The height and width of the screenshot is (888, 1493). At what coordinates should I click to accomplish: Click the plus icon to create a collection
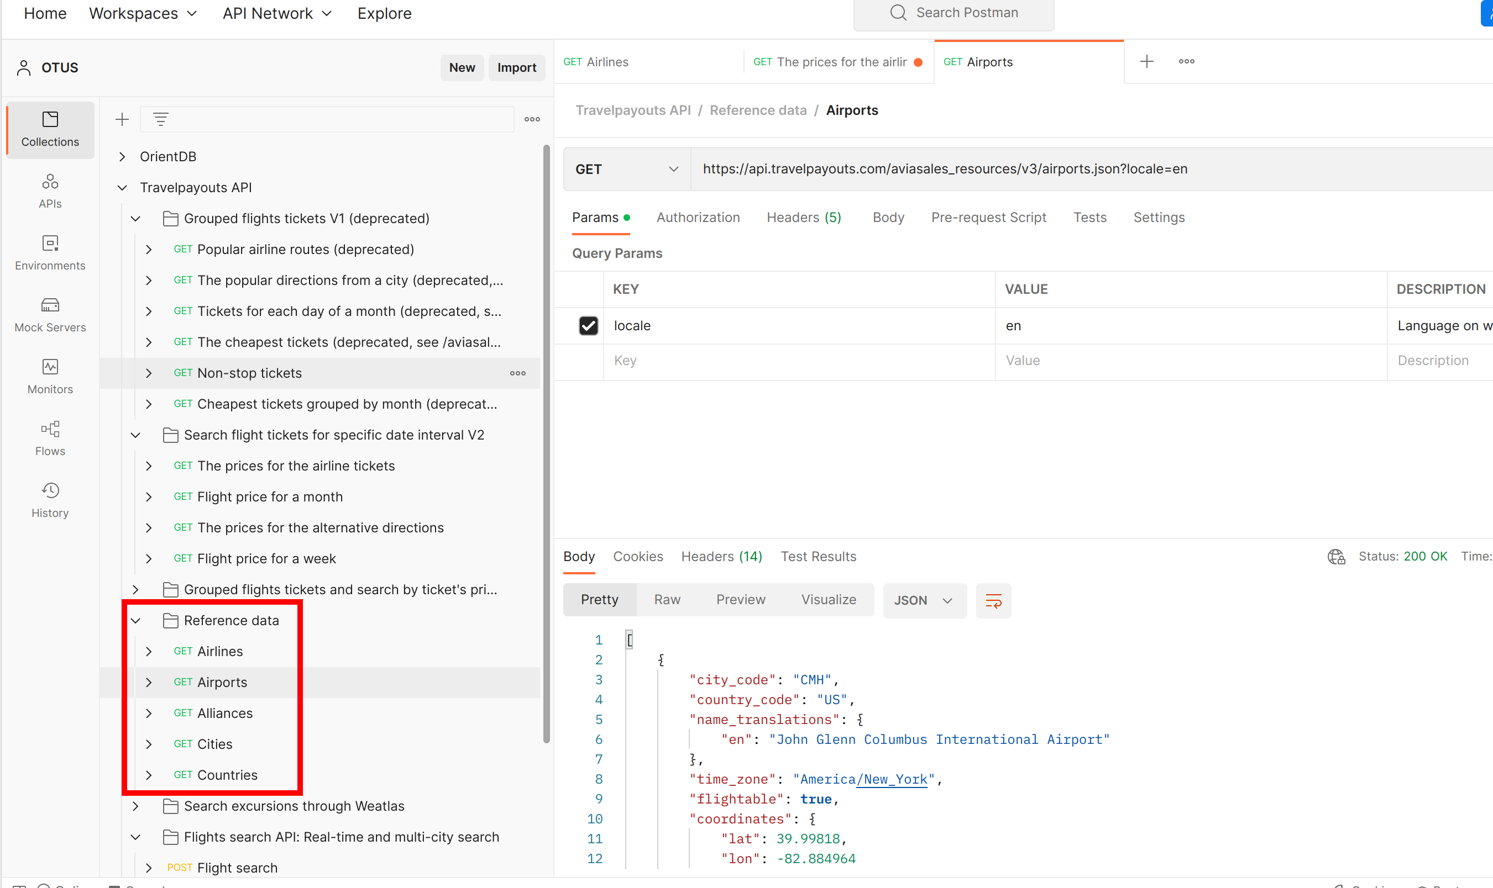click(x=122, y=119)
